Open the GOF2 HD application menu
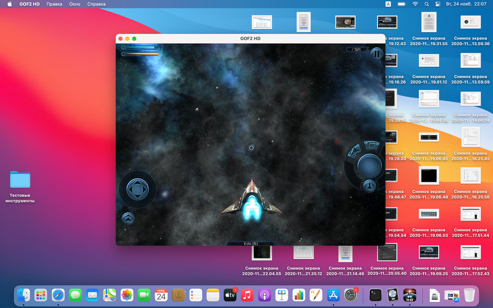This screenshot has height=308, width=493. pos(30,4)
